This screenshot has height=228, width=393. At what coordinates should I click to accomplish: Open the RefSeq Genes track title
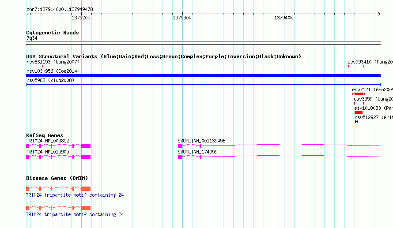(45, 135)
